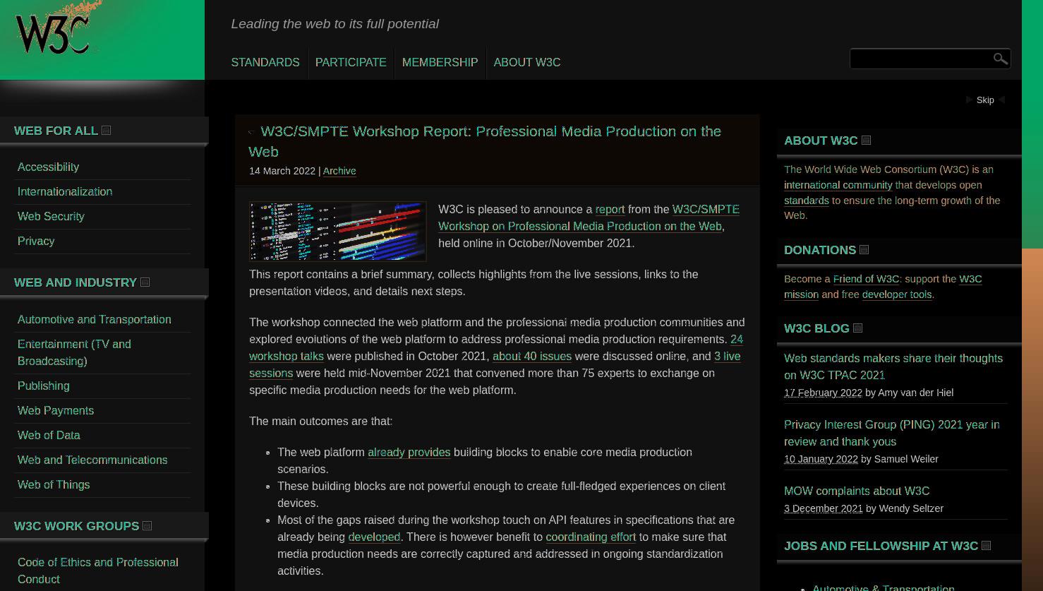Screen dimensions: 1043x591
Task: Open the '24 workshop talks' link
Action: point(496,348)
